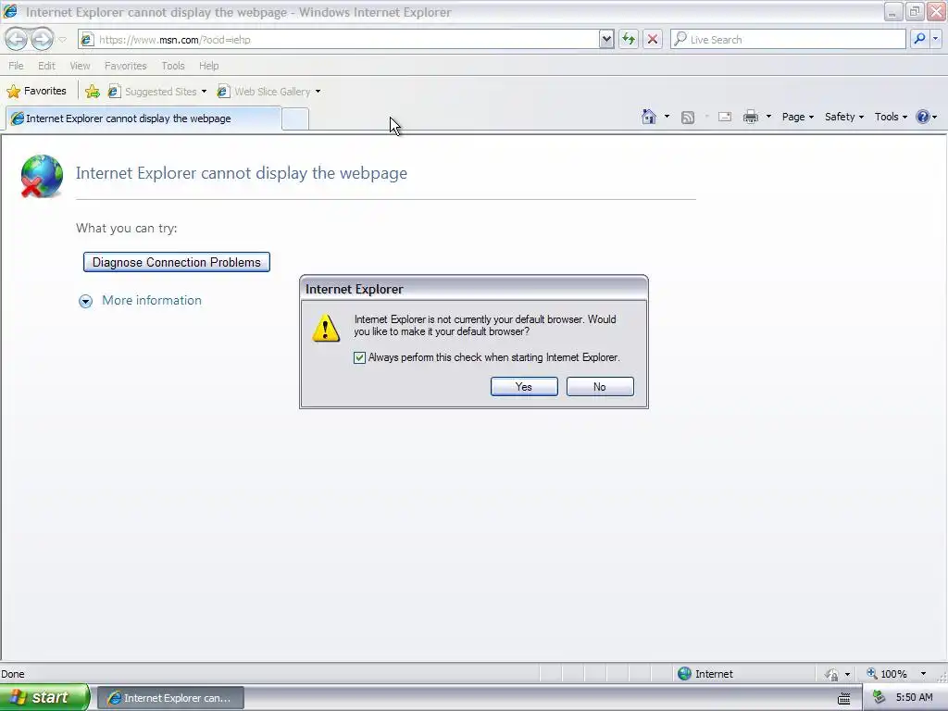Screen dimensions: 948x711
Task: Open the 100% zoom level dropdown
Action: click(923, 674)
